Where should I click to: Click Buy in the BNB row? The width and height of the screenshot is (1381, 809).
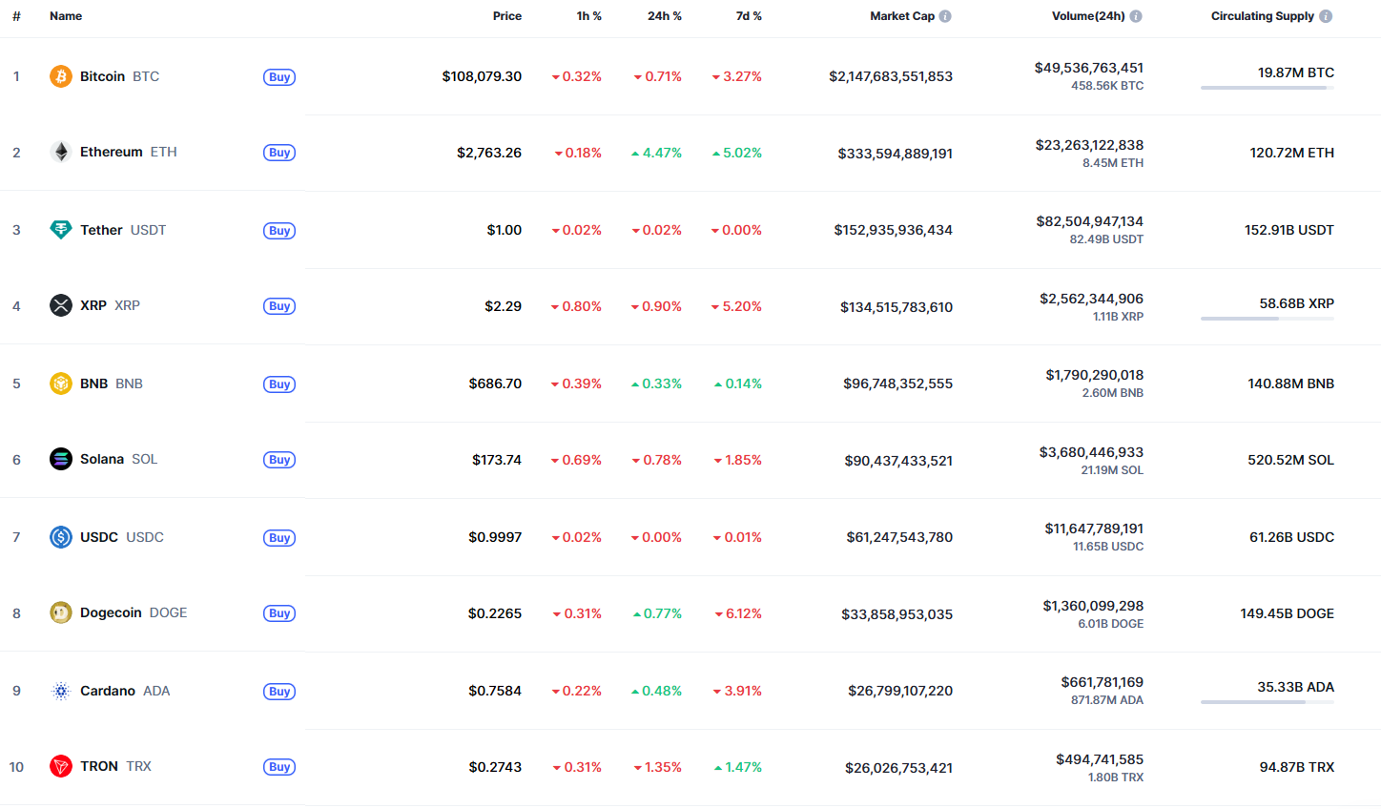click(279, 384)
